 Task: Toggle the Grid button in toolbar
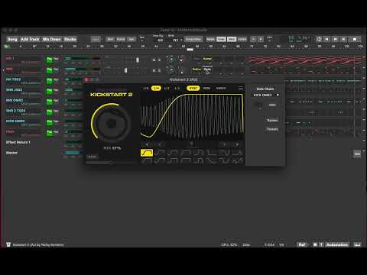(x=221, y=39)
